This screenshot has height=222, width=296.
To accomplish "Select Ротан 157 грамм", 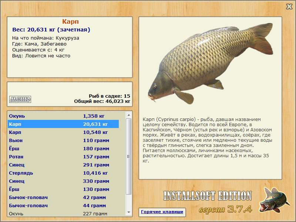I will 63,157.
